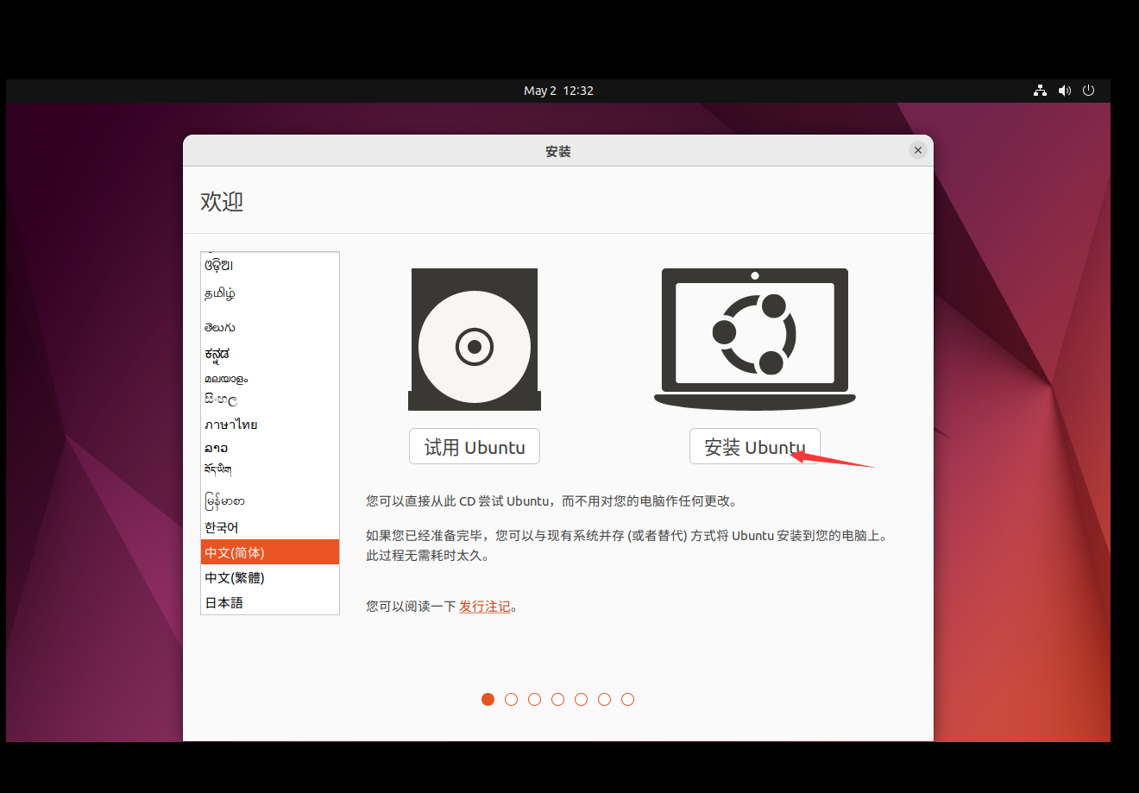The width and height of the screenshot is (1139, 793).
Task: Close the installer window with X button
Action: [x=918, y=150]
